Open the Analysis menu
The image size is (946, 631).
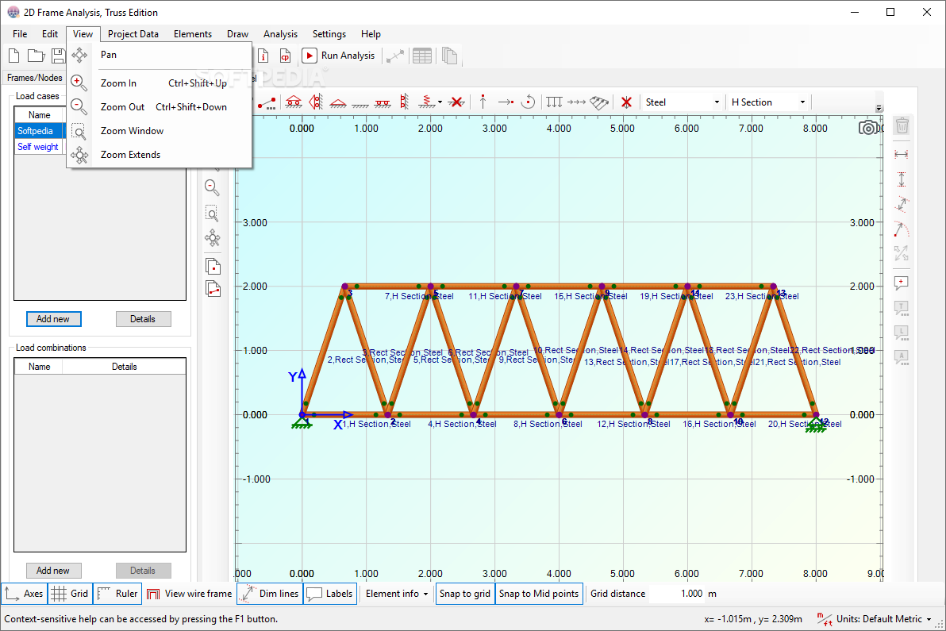click(280, 34)
